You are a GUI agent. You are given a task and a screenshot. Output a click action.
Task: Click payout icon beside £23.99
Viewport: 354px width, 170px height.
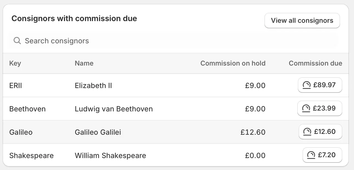306,108
